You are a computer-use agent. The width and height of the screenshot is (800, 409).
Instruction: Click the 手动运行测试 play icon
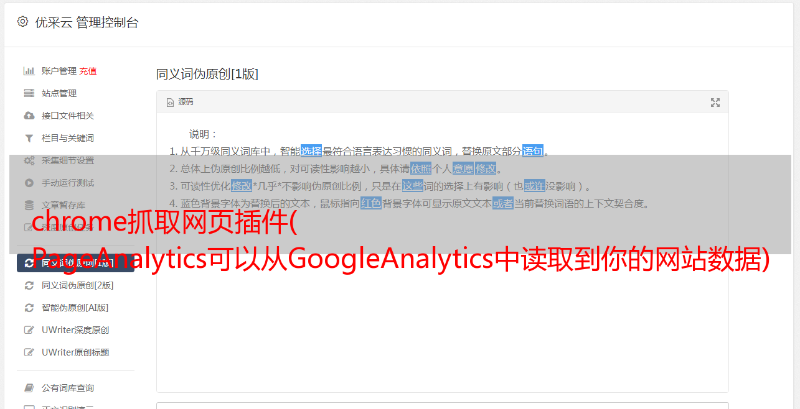[29, 183]
